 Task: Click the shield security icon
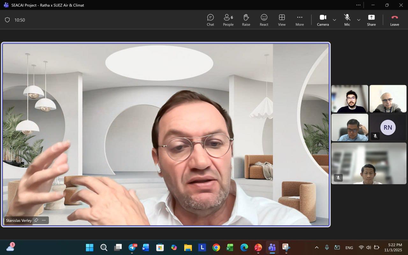click(7, 20)
